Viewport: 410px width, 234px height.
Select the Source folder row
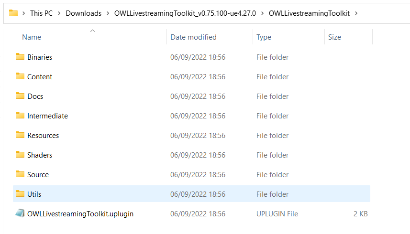[x=191, y=174]
